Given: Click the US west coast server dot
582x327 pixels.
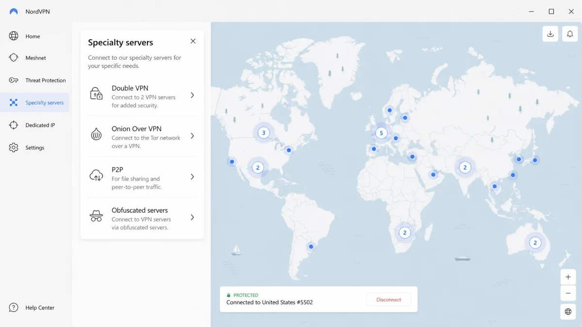Looking at the screenshot, I should [x=232, y=161].
